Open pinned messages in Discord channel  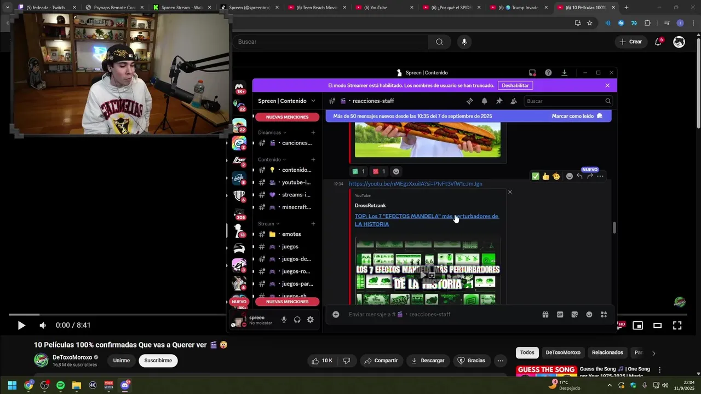[499, 101]
